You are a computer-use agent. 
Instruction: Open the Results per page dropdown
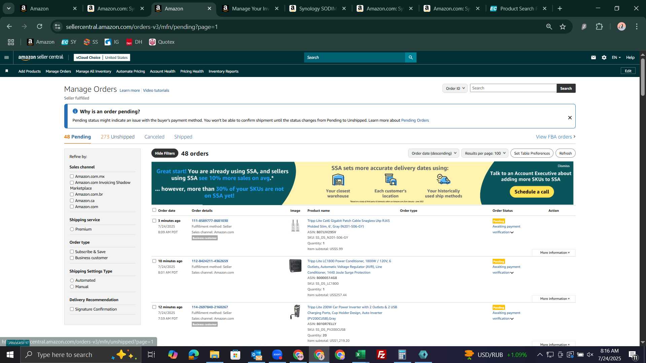(485, 153)
